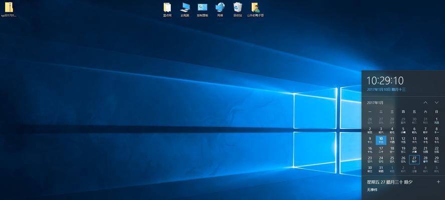Select January 1 元旦 in calendar
445x200 pixels.
pos(436,120)
